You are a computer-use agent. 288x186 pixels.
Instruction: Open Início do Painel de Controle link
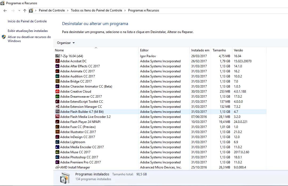27,21
